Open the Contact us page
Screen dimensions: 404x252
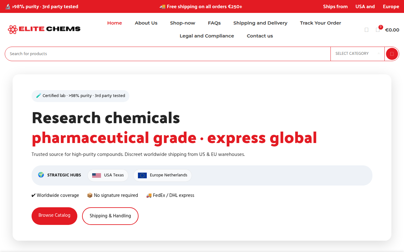tap(260, 36)
